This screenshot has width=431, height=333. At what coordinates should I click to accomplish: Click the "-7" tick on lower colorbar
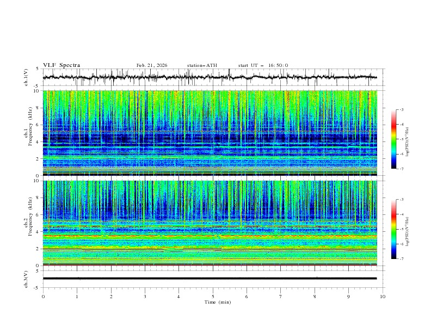pyautogui.click(x=402, y=259)
